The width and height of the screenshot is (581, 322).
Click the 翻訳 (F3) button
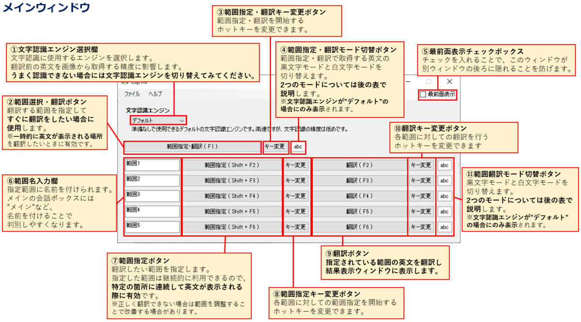coord(359,181)
